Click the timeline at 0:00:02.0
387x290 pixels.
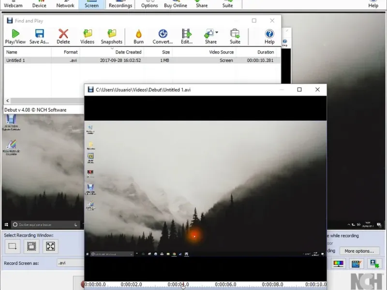[131, 284]
